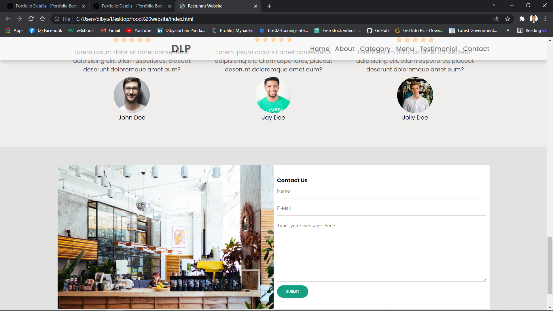Expand hidden bookmarks with the chevron
This screenshot has width=553, height=311.
508,31
